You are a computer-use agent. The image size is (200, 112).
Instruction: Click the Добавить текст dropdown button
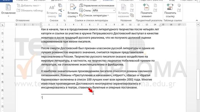click(29, 6)
